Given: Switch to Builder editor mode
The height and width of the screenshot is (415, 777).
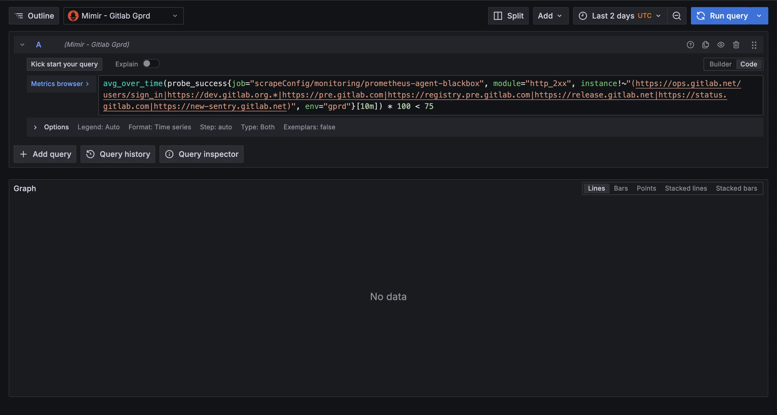Looking at the screenshot, I should (720, 64).
